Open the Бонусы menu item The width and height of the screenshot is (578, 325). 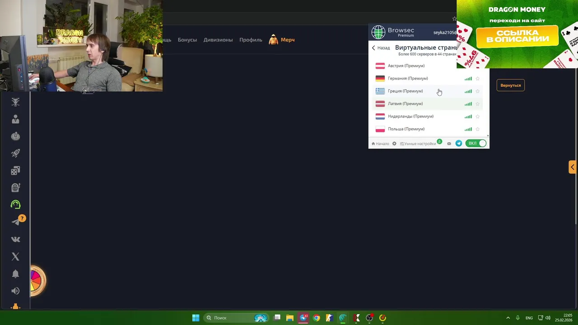(x=187, y=40)
